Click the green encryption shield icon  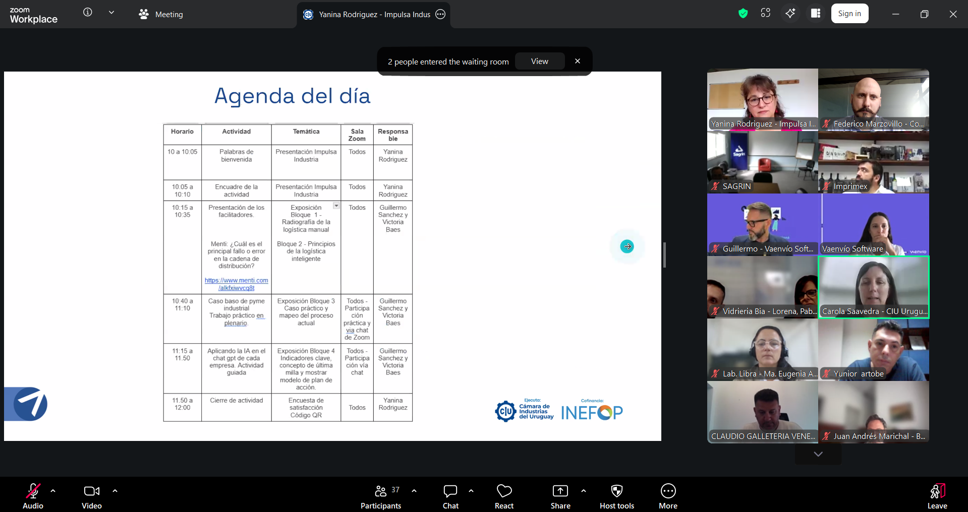(743, 14)
